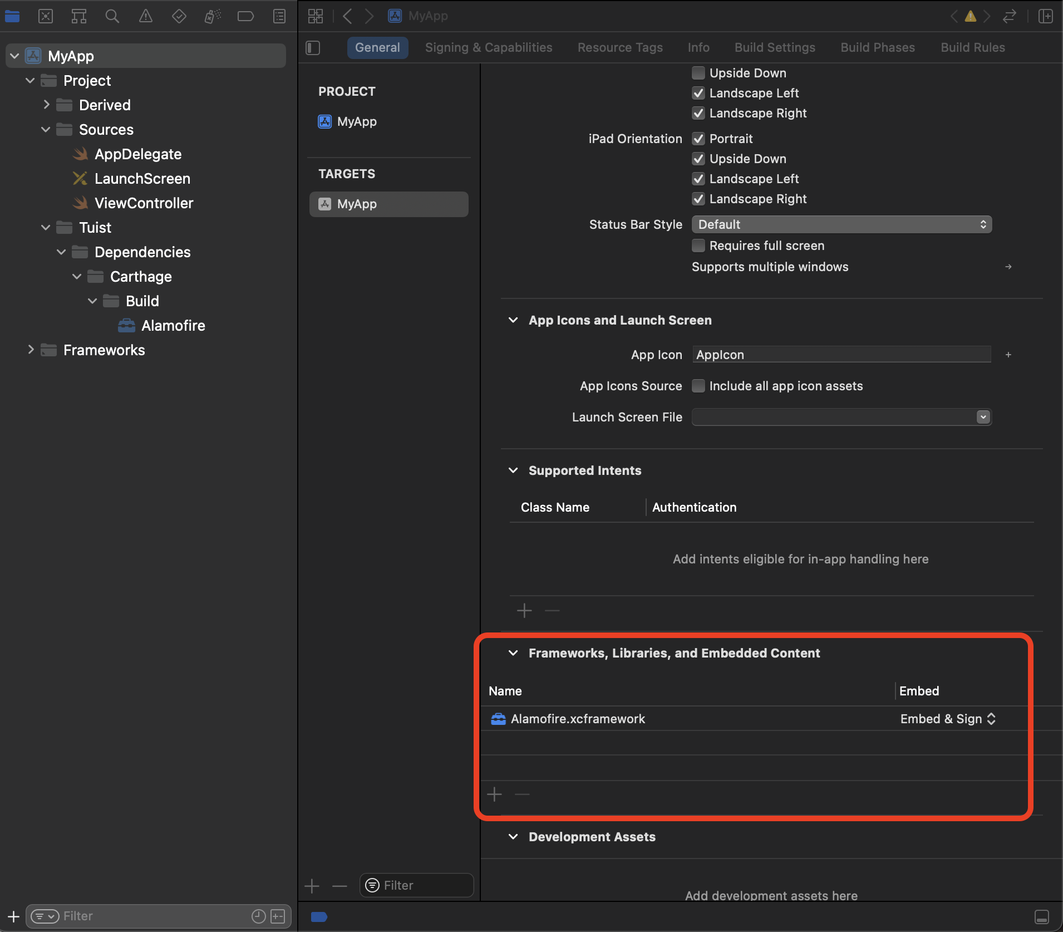
Task: Add a framework with the plus button
Action: point(494,794)
